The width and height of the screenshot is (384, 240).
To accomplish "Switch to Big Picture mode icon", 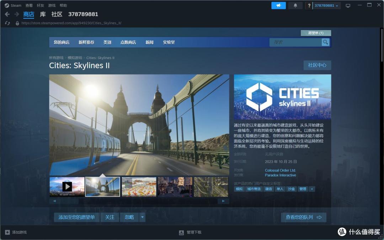I will click(x=348, y=5).
